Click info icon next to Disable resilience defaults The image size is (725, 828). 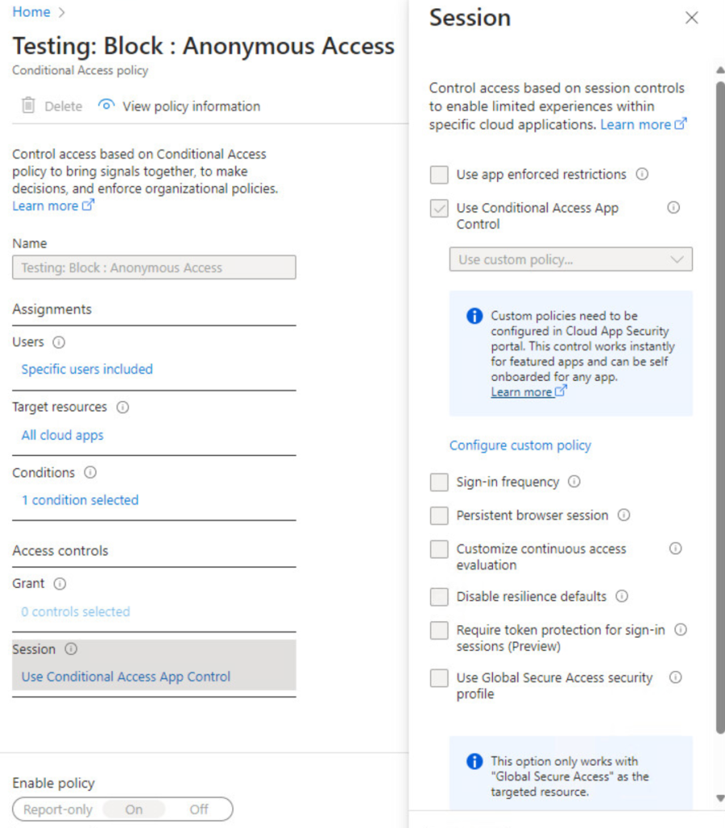point(622,597)
